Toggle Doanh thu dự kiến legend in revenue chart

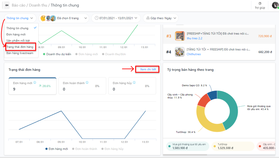(57, 54)
